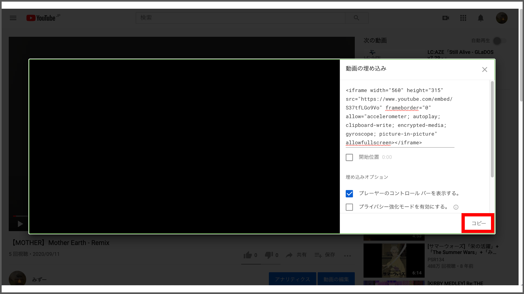
Task: Click the コピー copy button
Action: point(478,223)
